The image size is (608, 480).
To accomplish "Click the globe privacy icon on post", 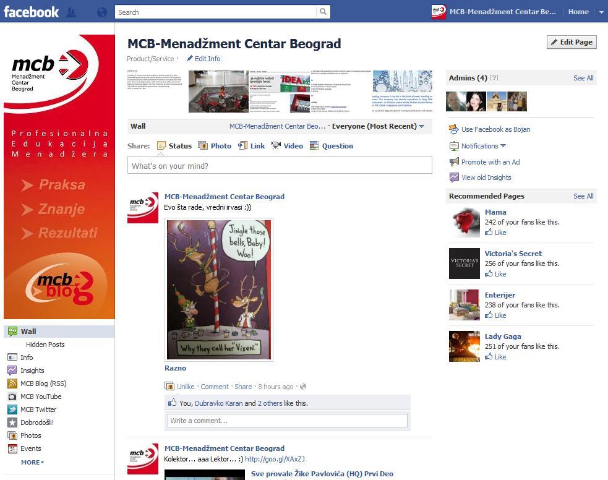I will [x=303, y=387].
